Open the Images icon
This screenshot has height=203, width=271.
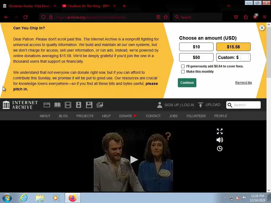pos(100,105)
